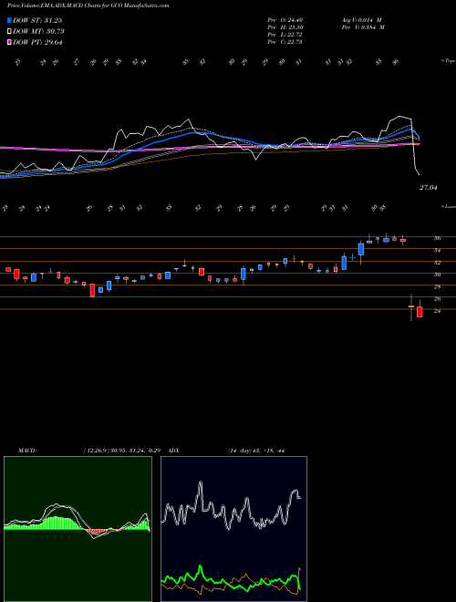Click the last red candlestick near 24
This screenshot has height=602, width=456.
(x=420, y=311)
